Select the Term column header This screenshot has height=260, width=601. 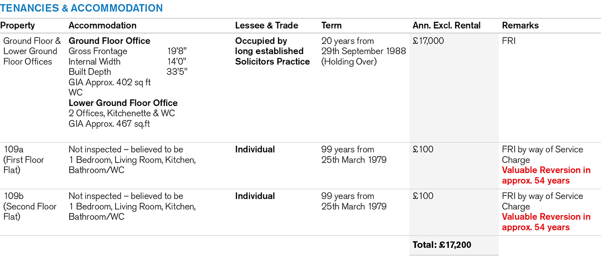[x=332, y=25]
